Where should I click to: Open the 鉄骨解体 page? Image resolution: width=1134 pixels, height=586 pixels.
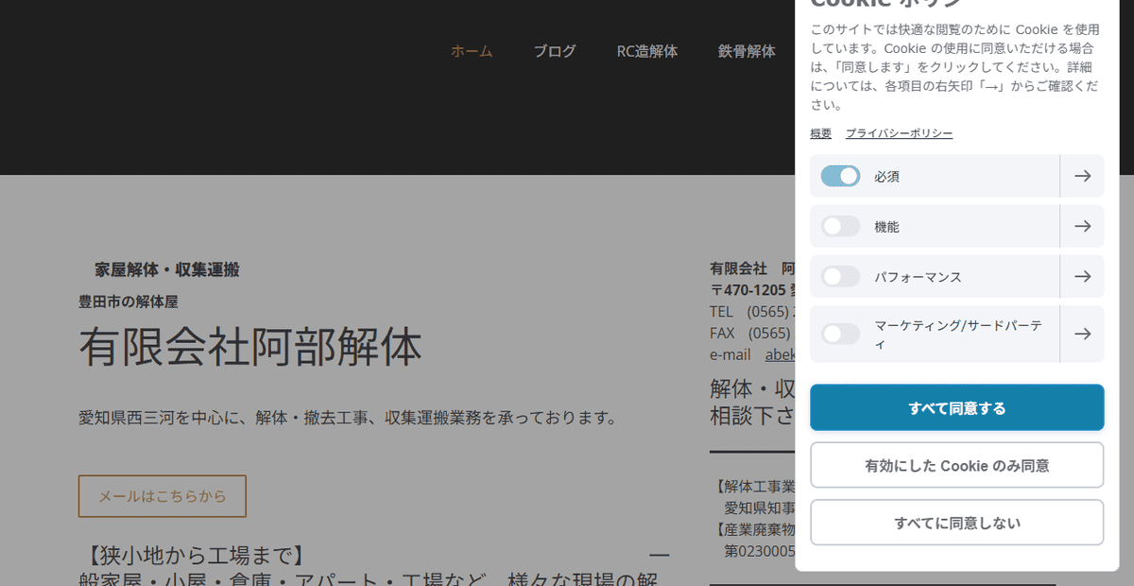click(x=748, y=52)
